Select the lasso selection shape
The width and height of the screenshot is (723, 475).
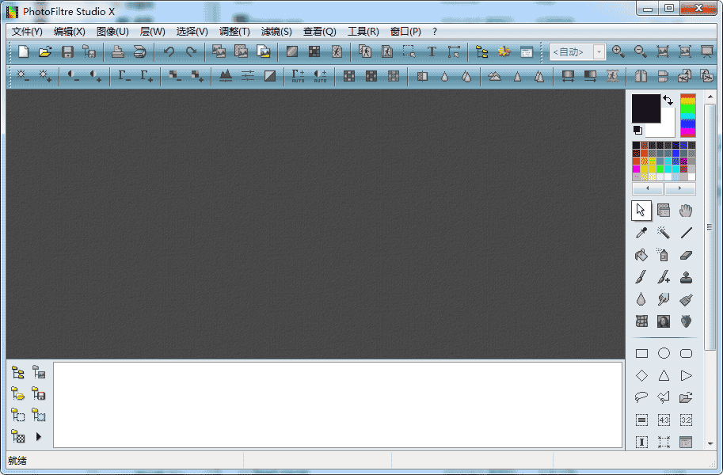642,397
